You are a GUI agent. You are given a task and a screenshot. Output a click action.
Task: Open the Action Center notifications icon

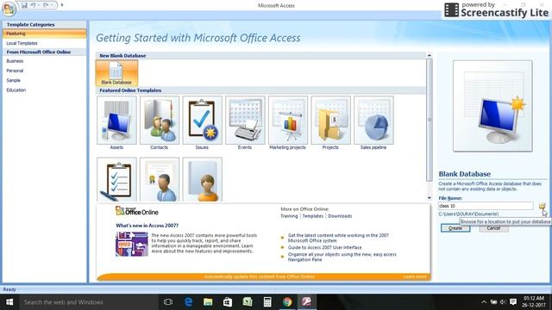513,302
